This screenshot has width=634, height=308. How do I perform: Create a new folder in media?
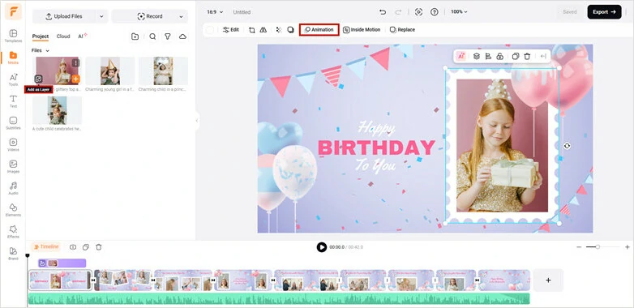[x=135, y=36]
